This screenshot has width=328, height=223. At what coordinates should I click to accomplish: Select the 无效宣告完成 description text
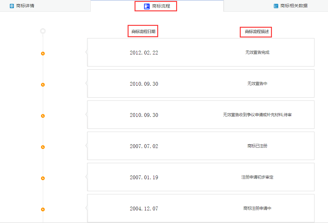(257, 53)
